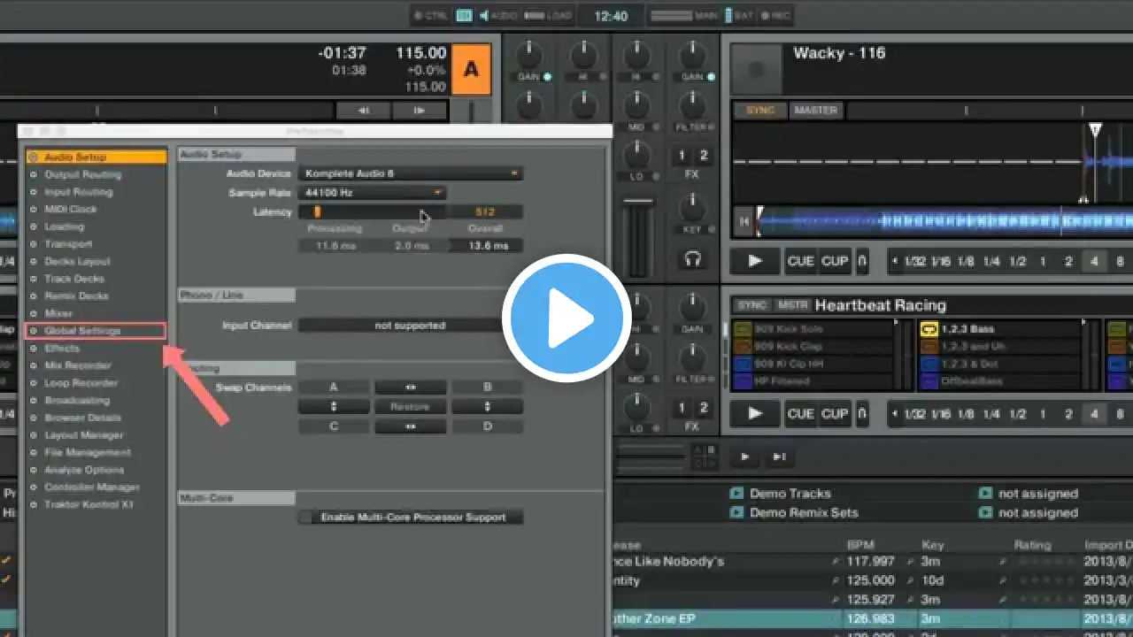
Task: Select Global Settings in preferences list
Action: click(x=96, y=331)
